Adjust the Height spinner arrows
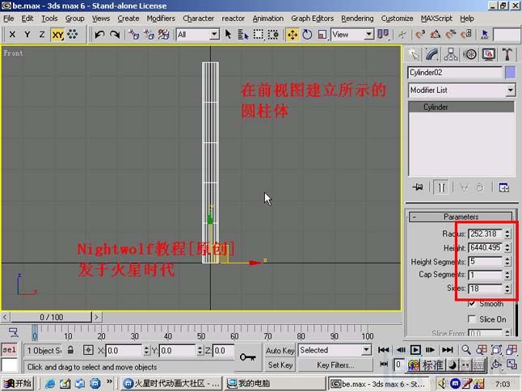522x392 pixels. 507,248
